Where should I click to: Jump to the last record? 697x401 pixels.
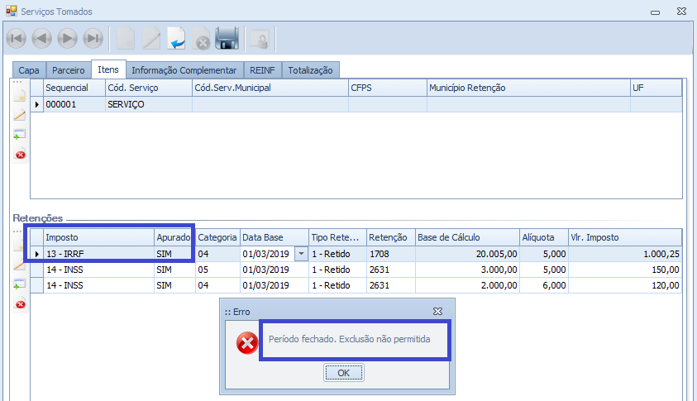click(x=93, y=38)
